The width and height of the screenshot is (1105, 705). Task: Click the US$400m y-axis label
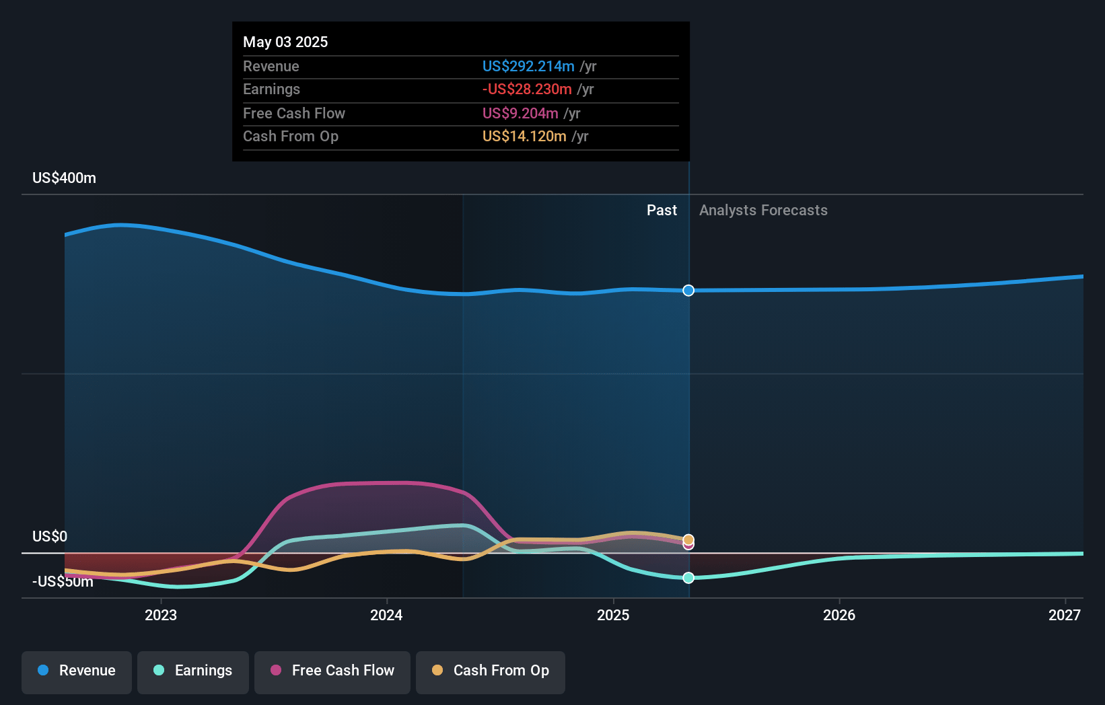click(x=65, y=178)
